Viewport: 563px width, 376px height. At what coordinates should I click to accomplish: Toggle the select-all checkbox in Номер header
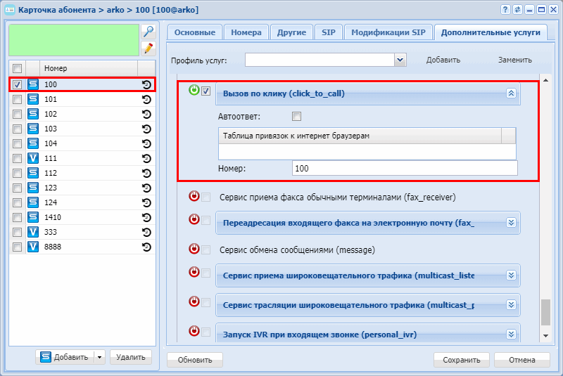point(17,68)
